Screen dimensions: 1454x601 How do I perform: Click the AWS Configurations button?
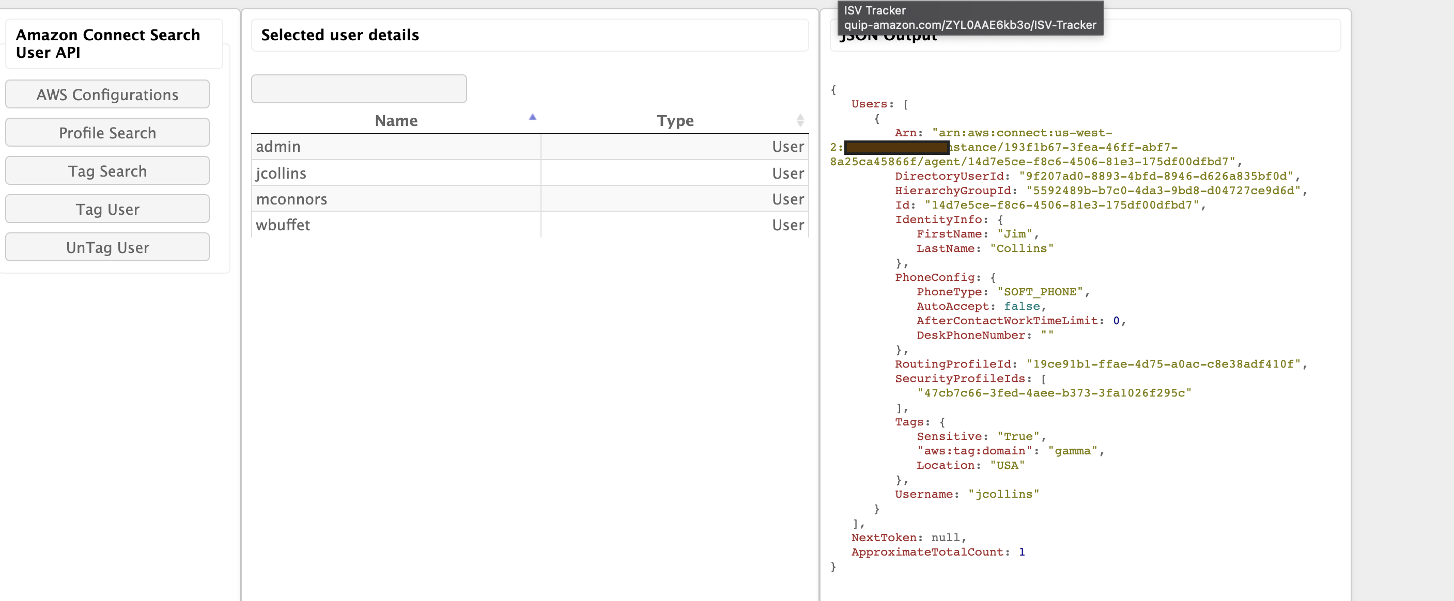(107, 94)
